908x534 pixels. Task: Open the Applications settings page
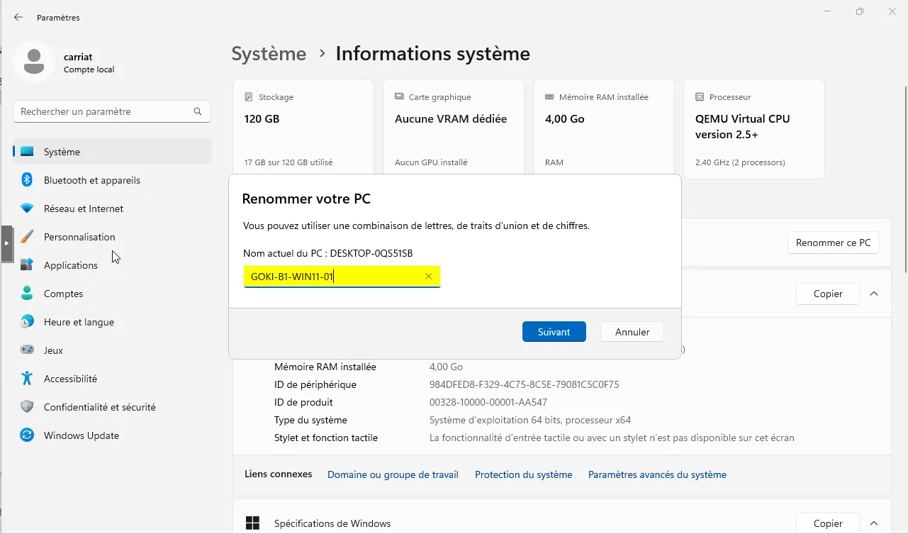point(70,265)
